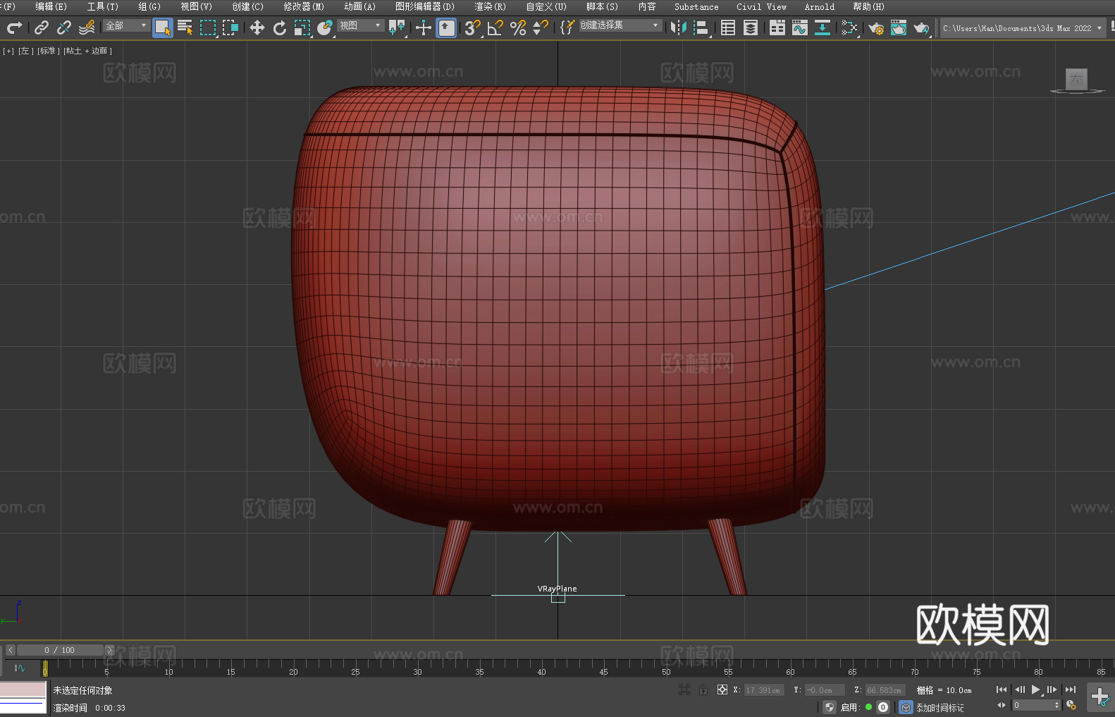Click the Select and Place tool
This screenshot has height=717, width=1115.
click(325, 27)
